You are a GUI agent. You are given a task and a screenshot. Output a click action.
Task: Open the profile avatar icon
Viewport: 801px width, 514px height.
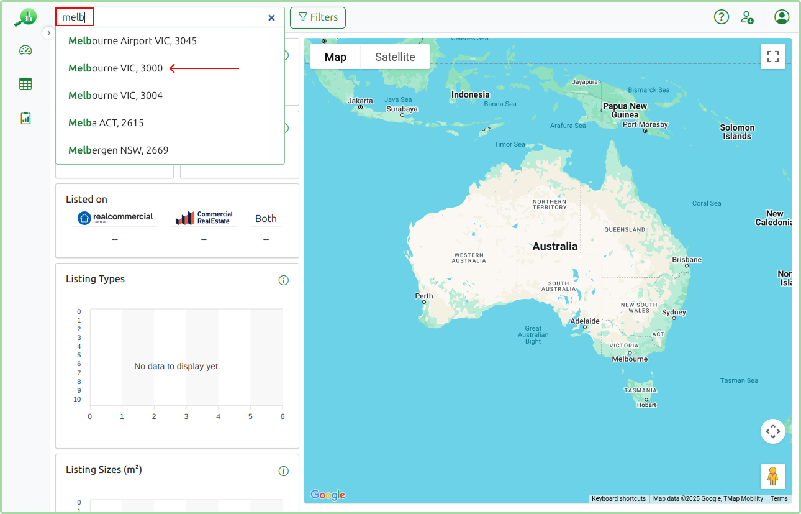click(781, 17)
